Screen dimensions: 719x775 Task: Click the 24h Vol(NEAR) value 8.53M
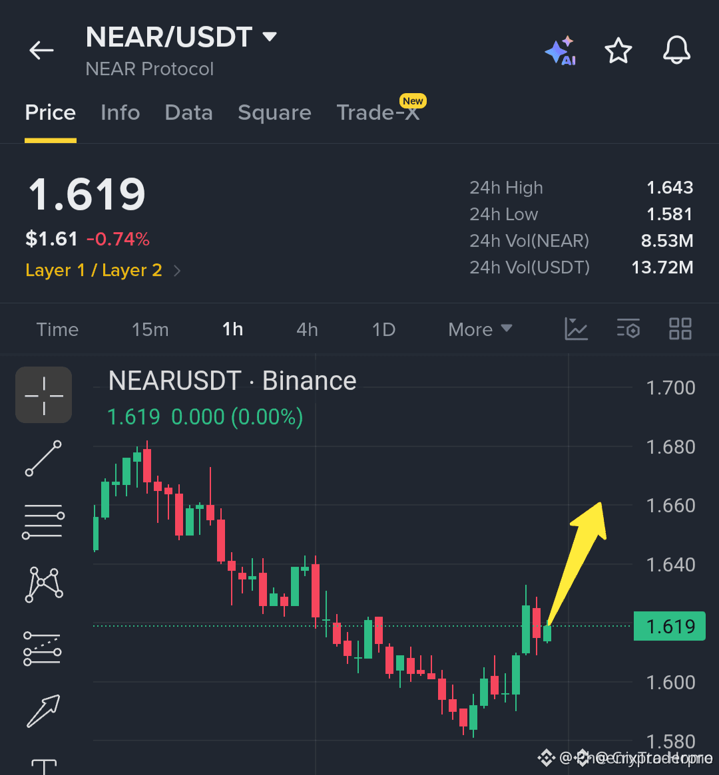(x=666, y=241)
